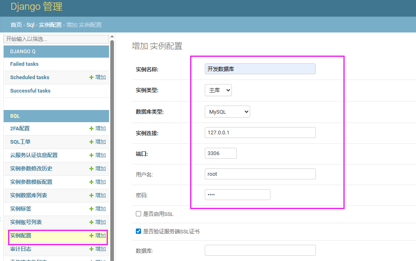416x261 pixels.
Task: Open Failed tasks in the sidebar
Action: pos(24,64)
